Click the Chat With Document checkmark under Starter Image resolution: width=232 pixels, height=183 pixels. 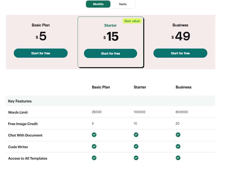[136, 135]
